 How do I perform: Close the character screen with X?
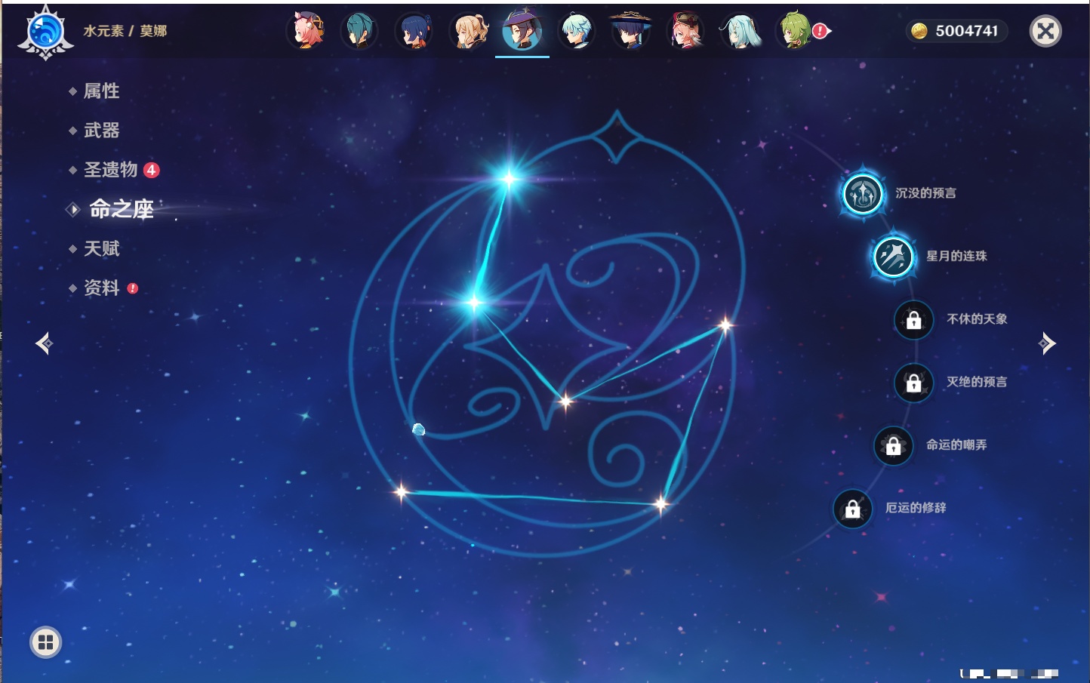point(1045,31)
